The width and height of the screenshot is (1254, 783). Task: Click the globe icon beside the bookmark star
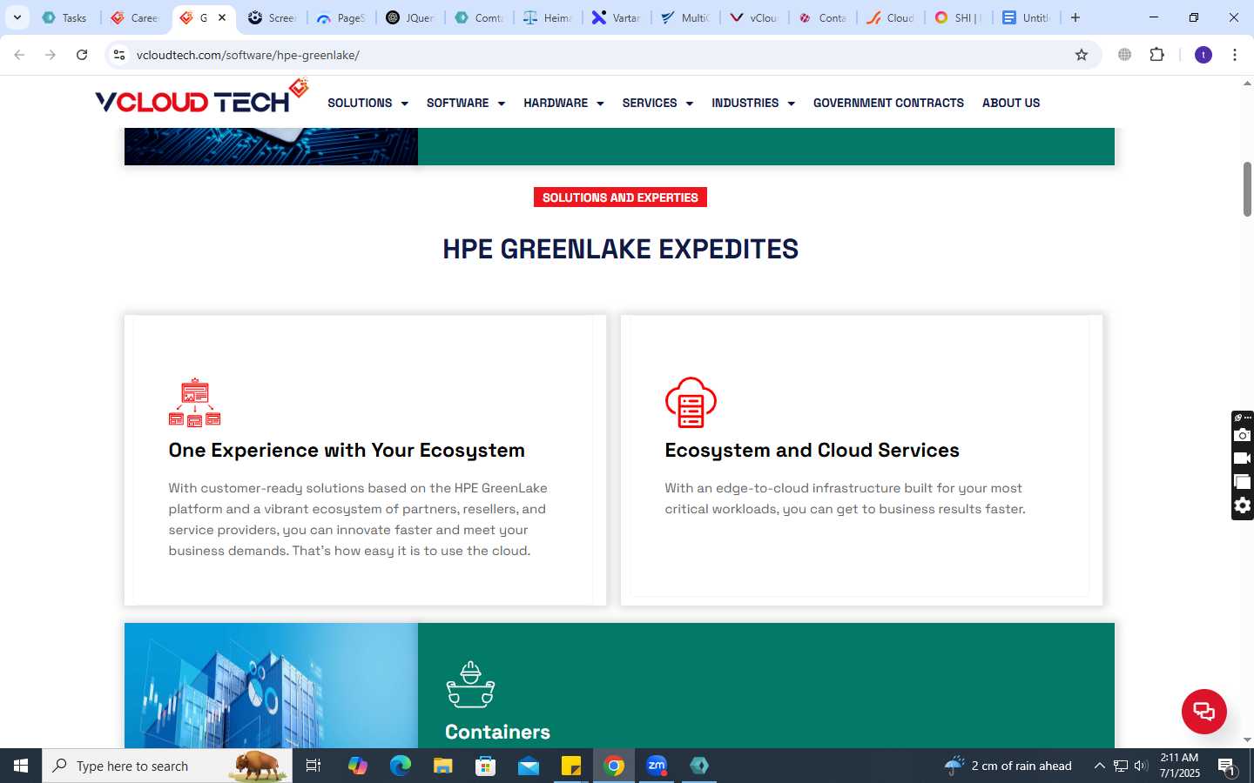[x=1124, y=55]
